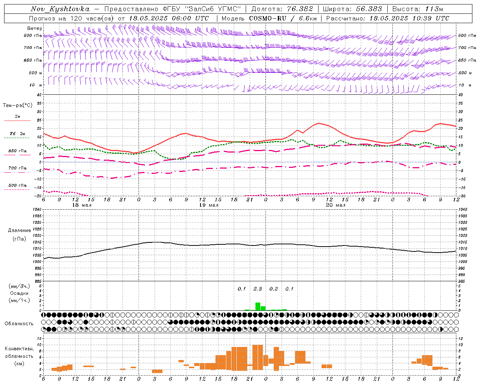The image size is (478, 382).
Task: Click the 'Облачность' cloud cover label
Action: pos(19,323)
